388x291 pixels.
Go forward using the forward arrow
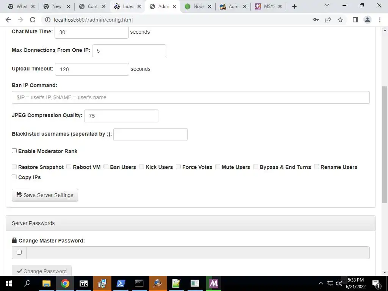point(20,20)
